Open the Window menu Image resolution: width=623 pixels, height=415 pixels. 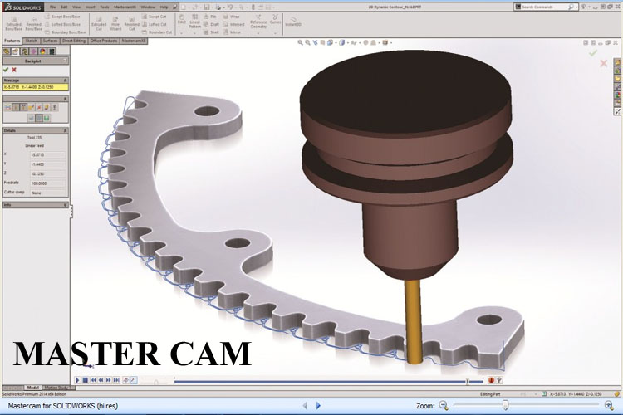148,7
